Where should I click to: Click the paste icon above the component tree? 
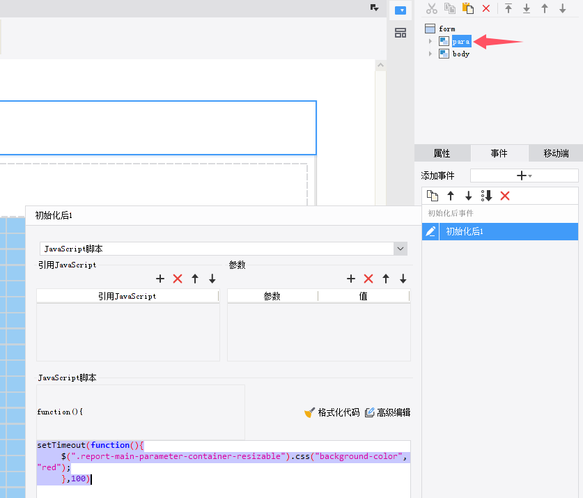(468, 8)
